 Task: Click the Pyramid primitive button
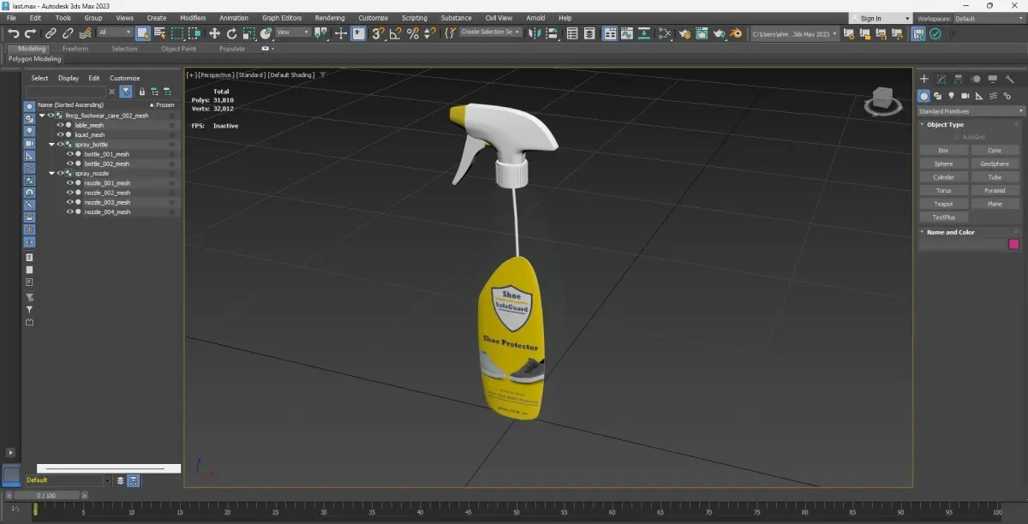coord(995,190)
